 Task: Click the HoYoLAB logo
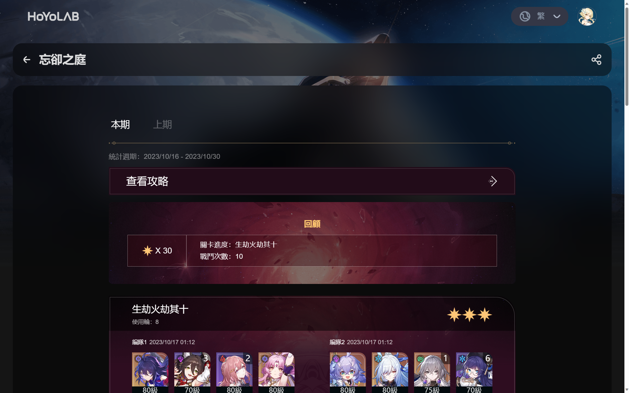click(x=53, y=16)
